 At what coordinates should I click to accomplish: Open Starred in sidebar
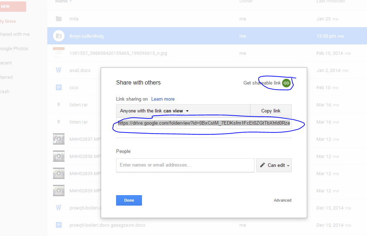6,77
